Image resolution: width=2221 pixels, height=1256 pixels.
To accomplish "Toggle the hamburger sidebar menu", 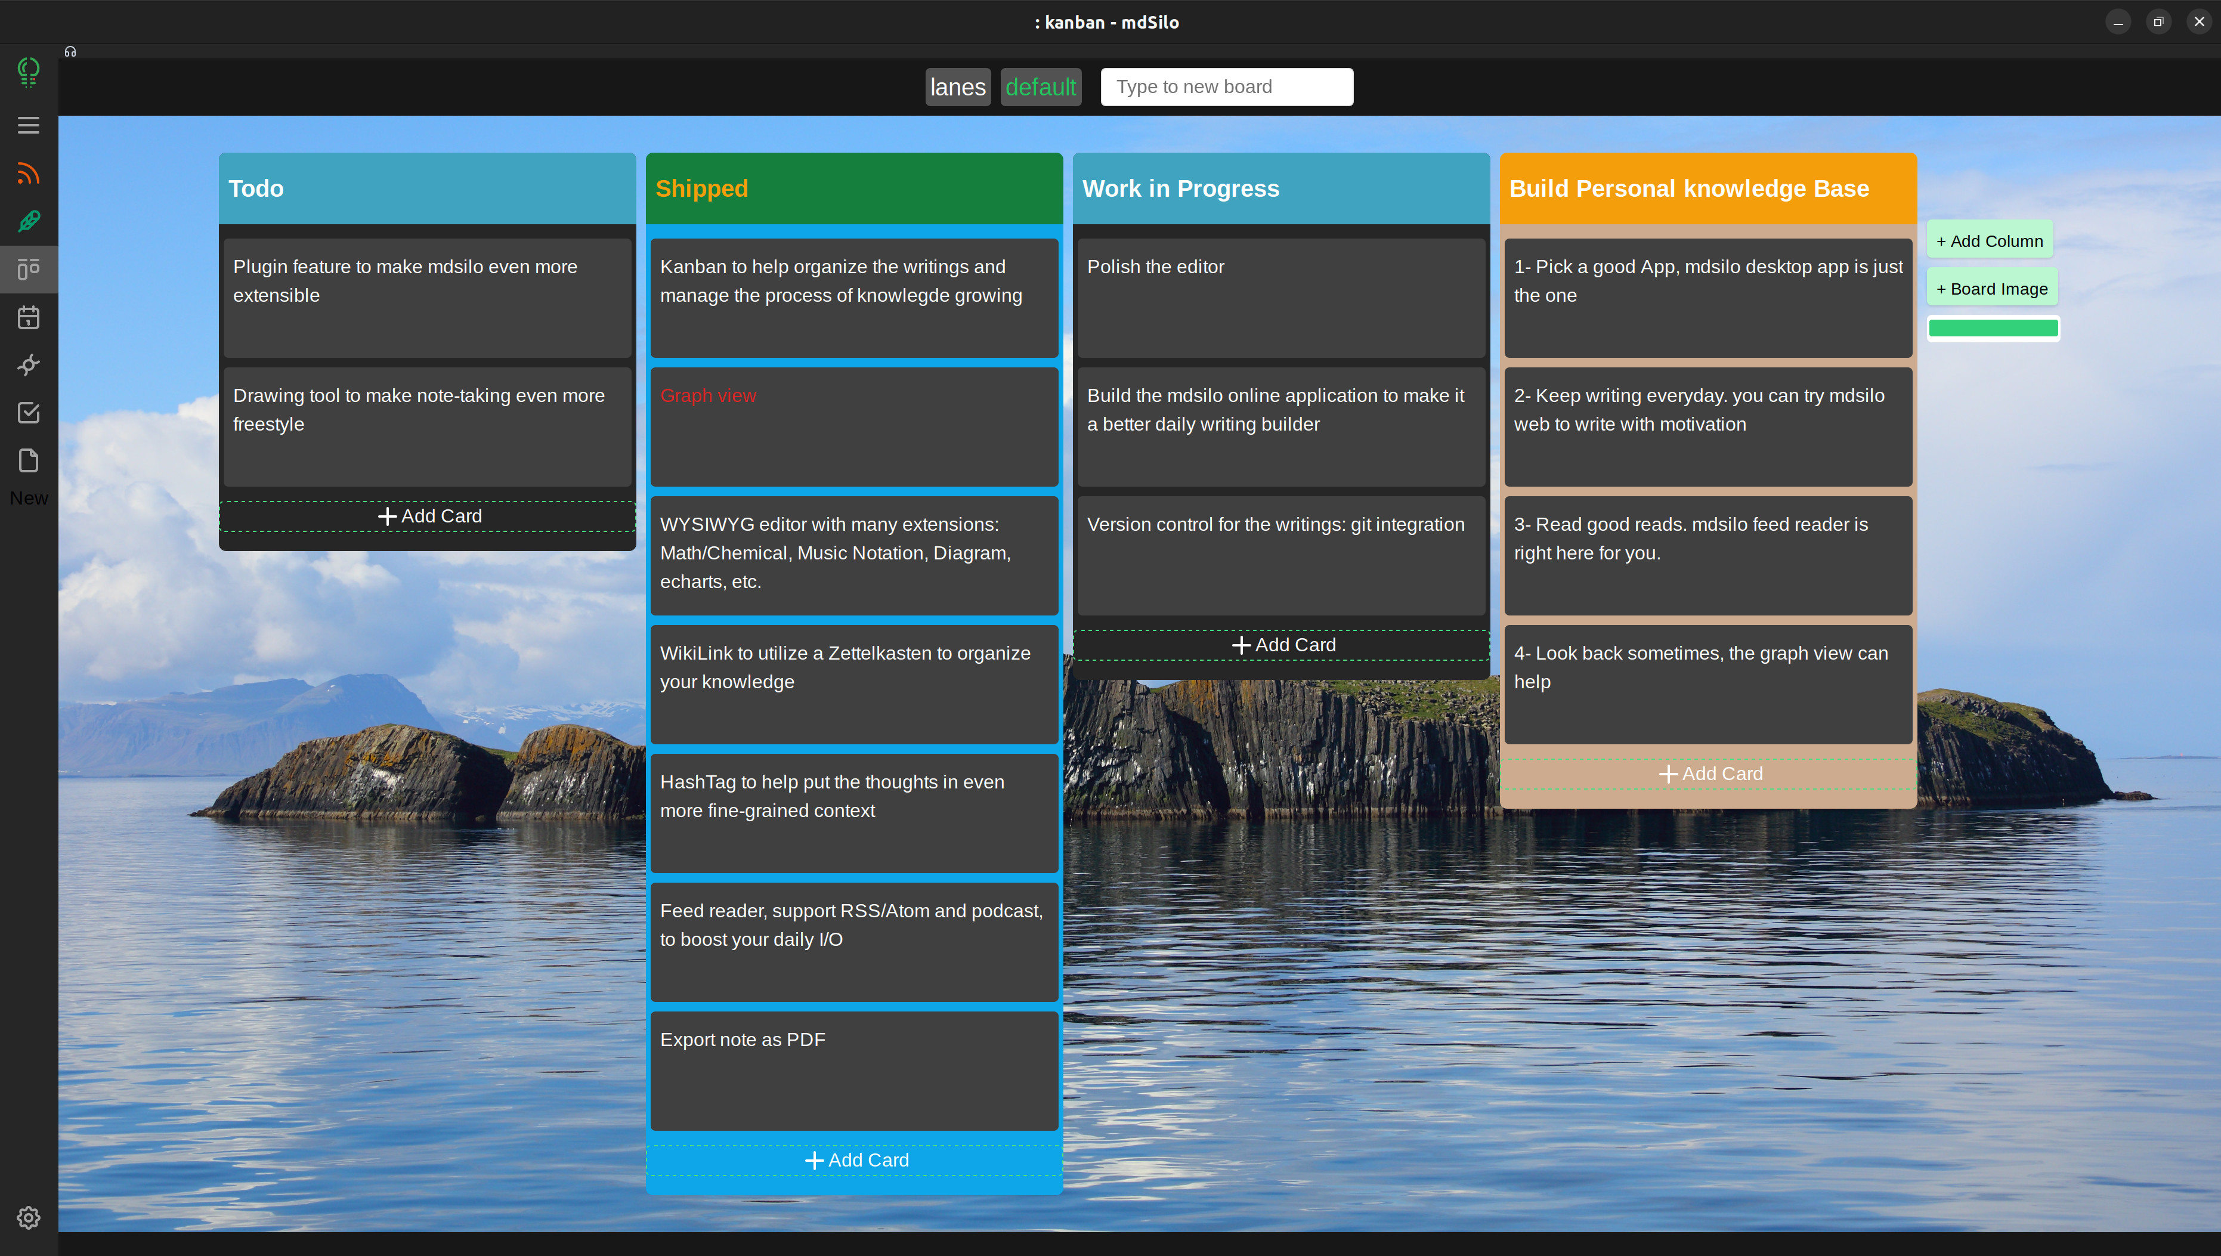I will click(29, 125).
